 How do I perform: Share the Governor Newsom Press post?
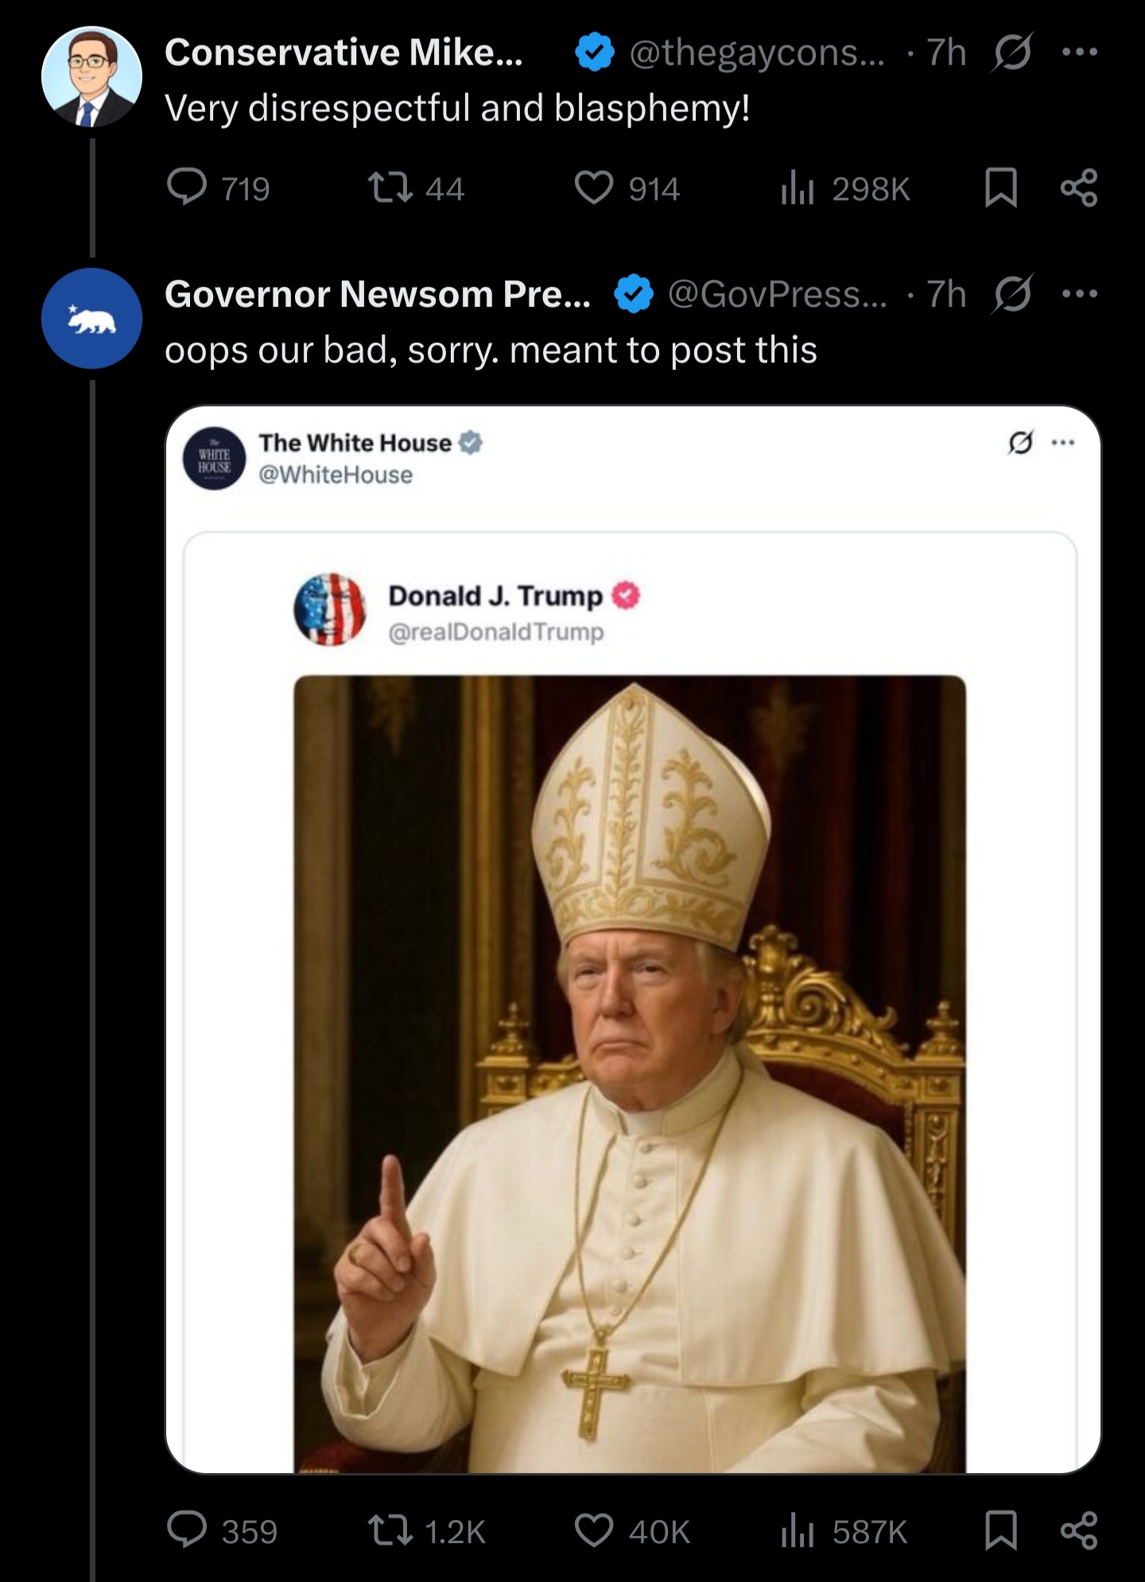click(1079, 1530)
